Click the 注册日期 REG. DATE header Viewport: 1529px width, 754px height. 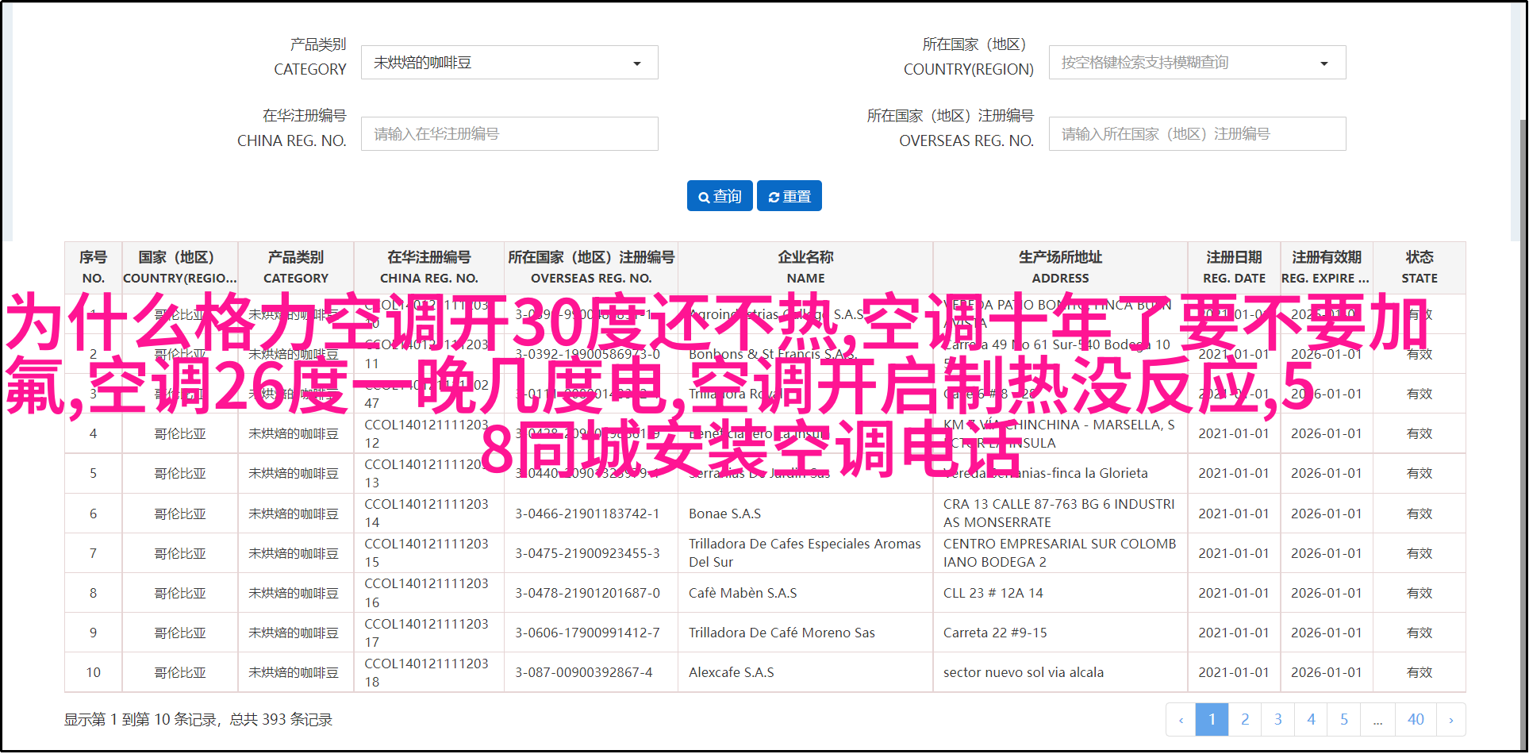(1234, 267)
